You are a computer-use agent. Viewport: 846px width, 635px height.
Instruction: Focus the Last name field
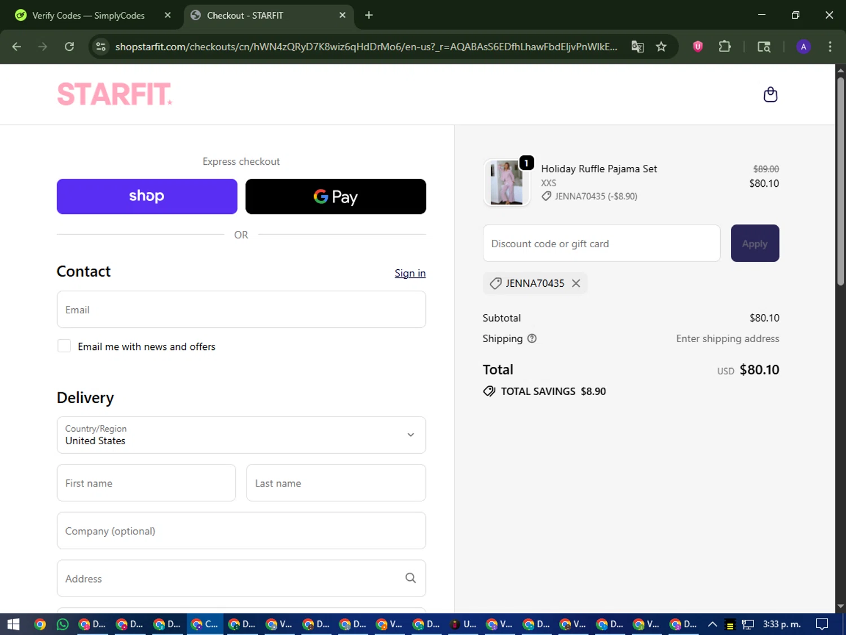336,483
